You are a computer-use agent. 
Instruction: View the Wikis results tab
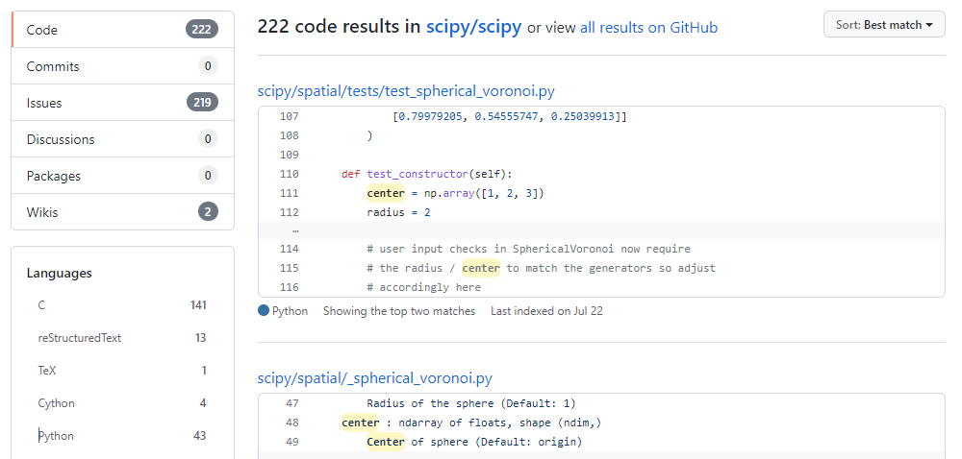pyautogui.click(x=123, y=212)
